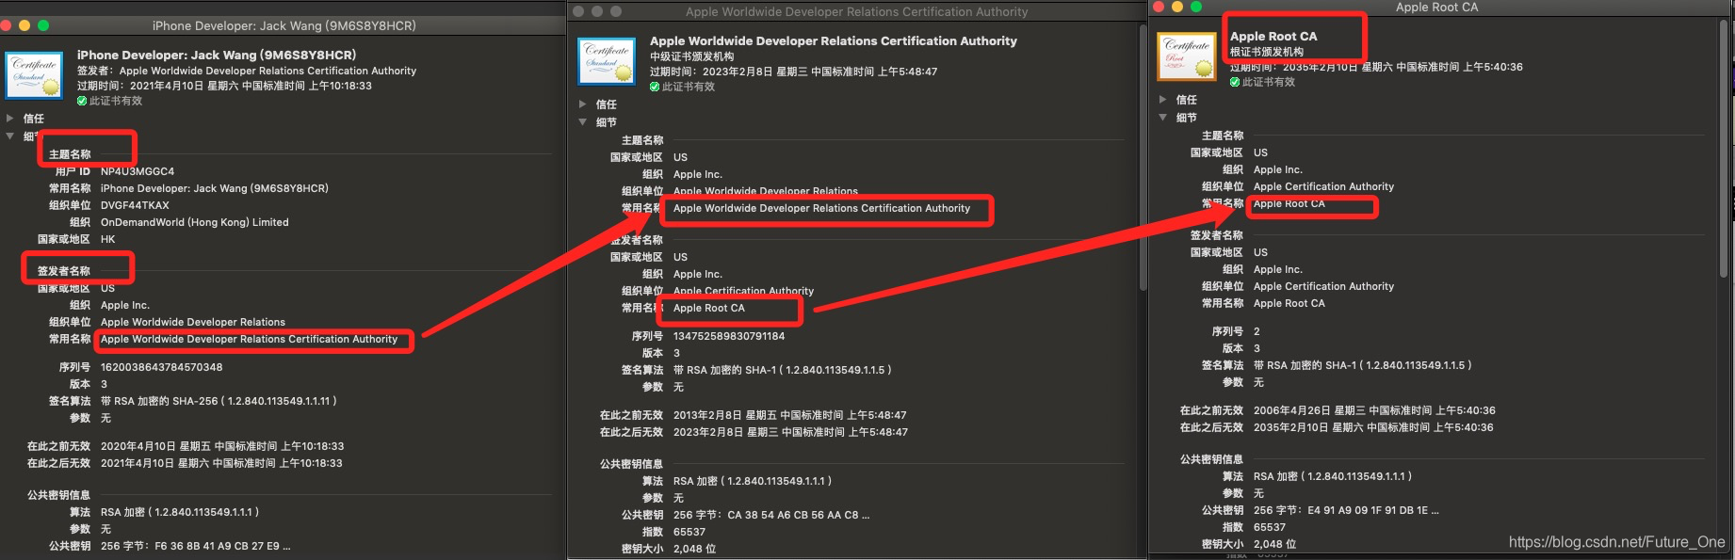Screen dimensions: 1735x560
Task: Select serial number 1620038643784570348
Action: [x=162, y=367]
